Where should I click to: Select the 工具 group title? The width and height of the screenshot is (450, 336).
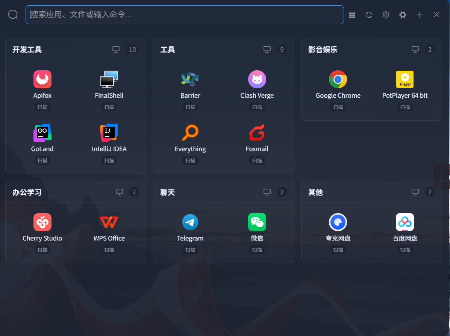[168, 50]
